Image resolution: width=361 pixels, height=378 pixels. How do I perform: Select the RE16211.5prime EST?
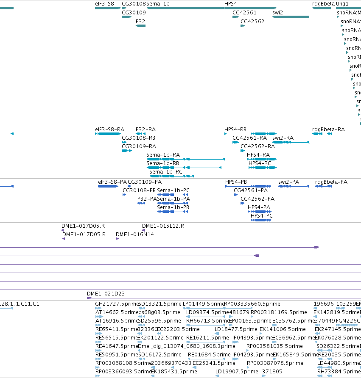pos(206,342)
